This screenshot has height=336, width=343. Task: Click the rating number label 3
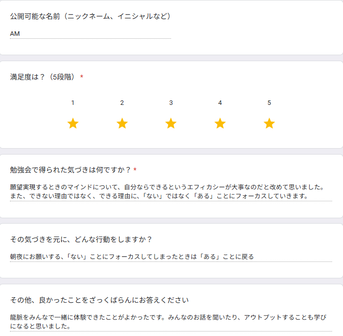pyautogui.click(x=171, y=102)
